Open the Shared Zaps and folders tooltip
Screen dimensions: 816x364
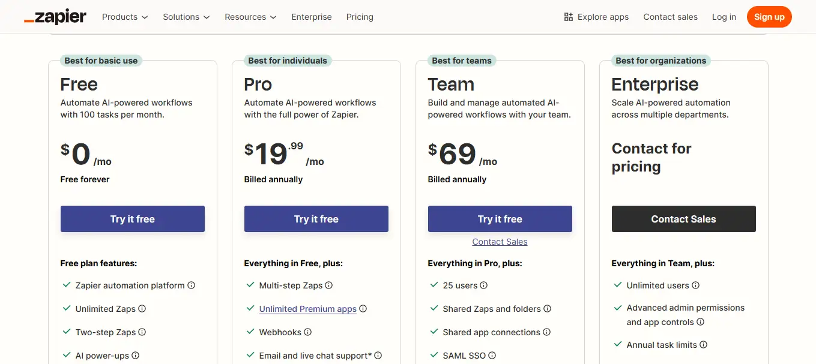[547, 309]
